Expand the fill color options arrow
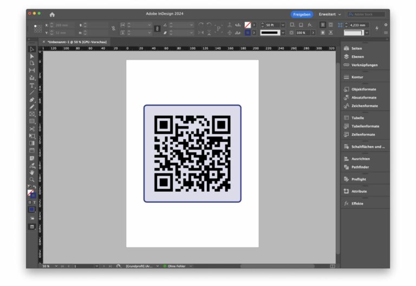 pos(254,25)
